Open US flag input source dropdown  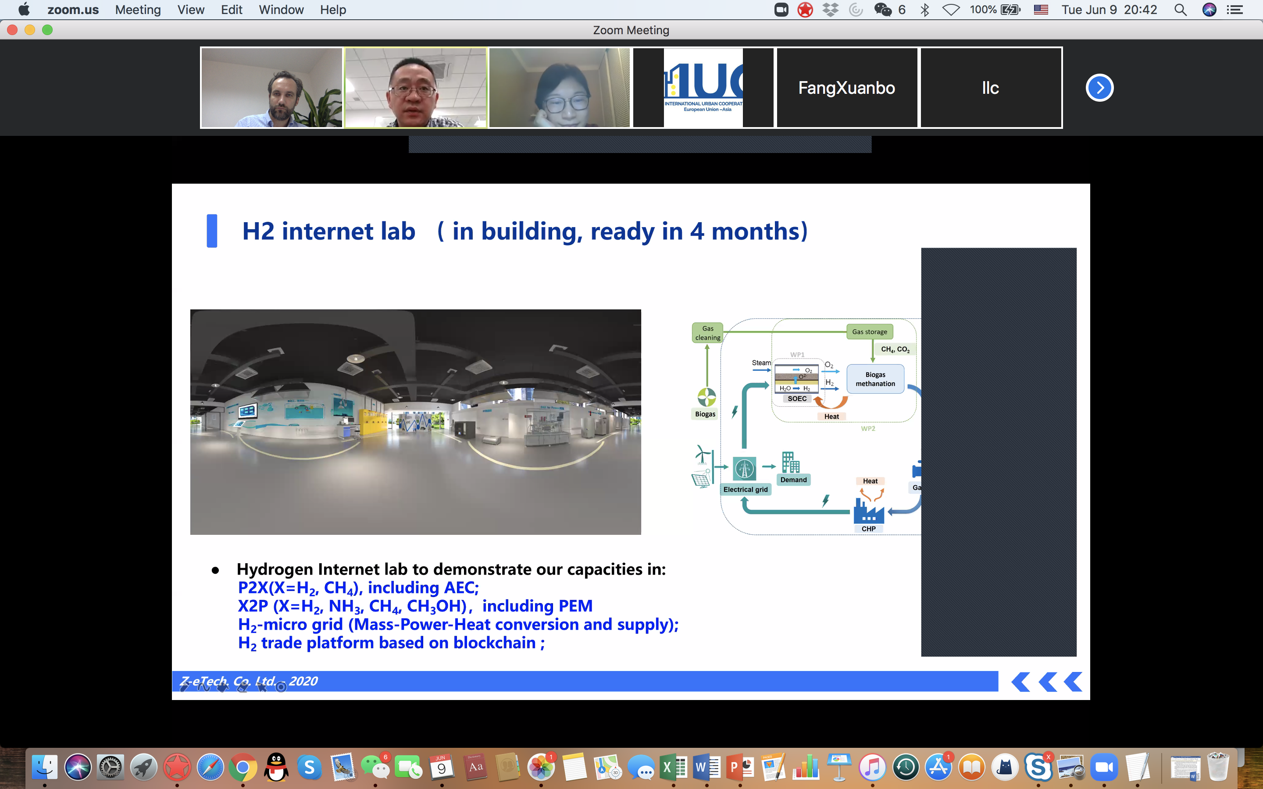tap(1041, 10)
